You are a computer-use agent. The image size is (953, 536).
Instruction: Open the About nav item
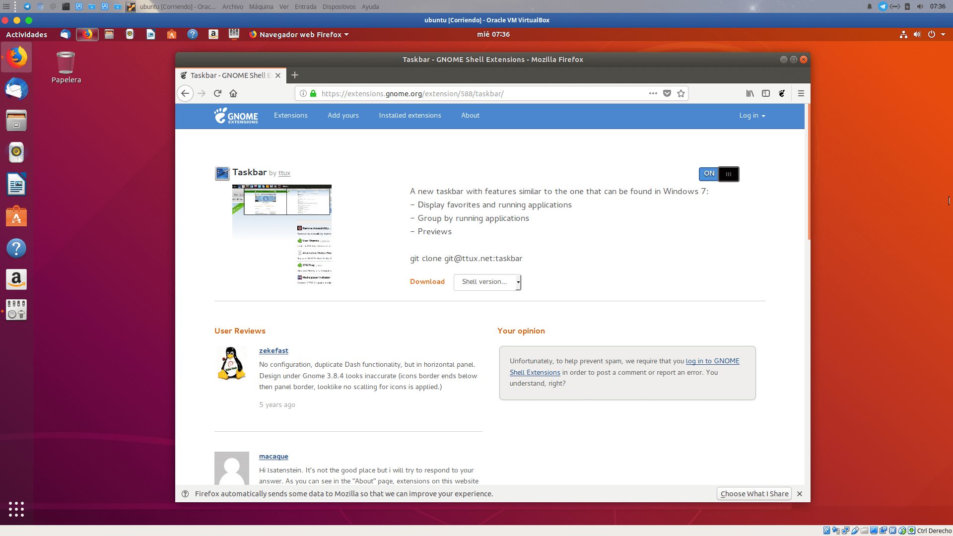[x=470, y=116]
